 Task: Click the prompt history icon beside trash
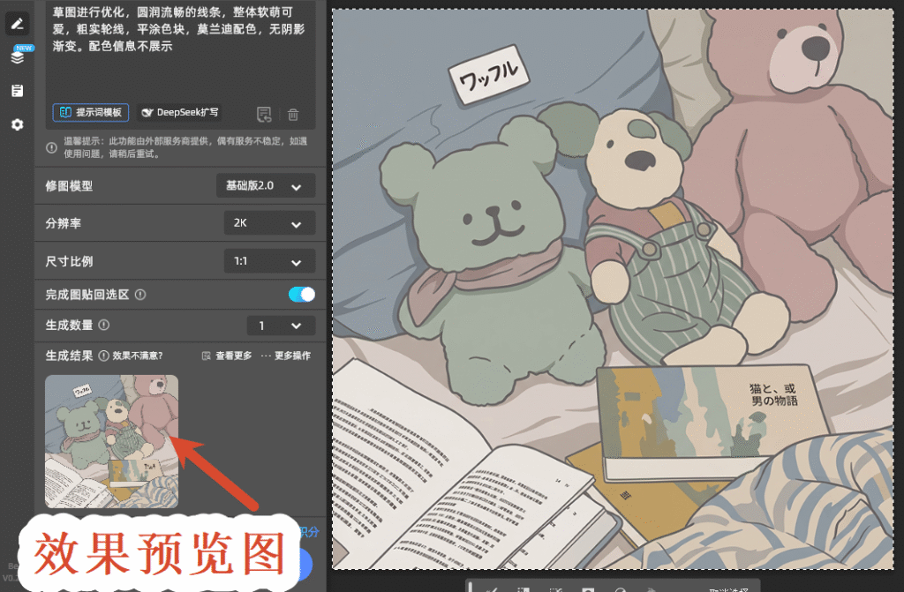tap(264, 114)
